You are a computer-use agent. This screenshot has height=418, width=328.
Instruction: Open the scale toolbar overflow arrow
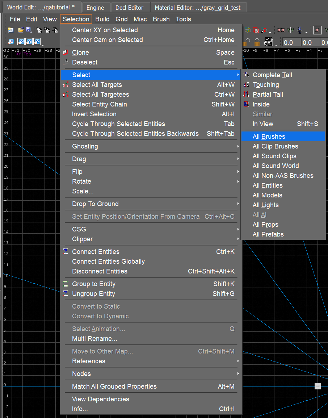[x=43, y=45]
